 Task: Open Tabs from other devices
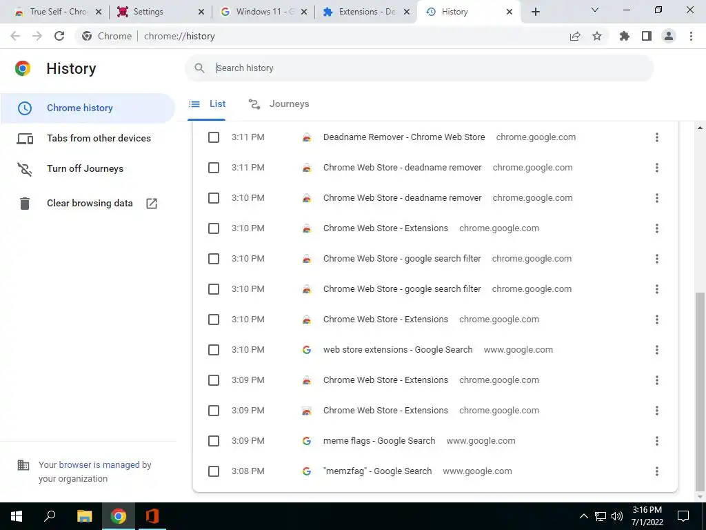tap(88, 138)
